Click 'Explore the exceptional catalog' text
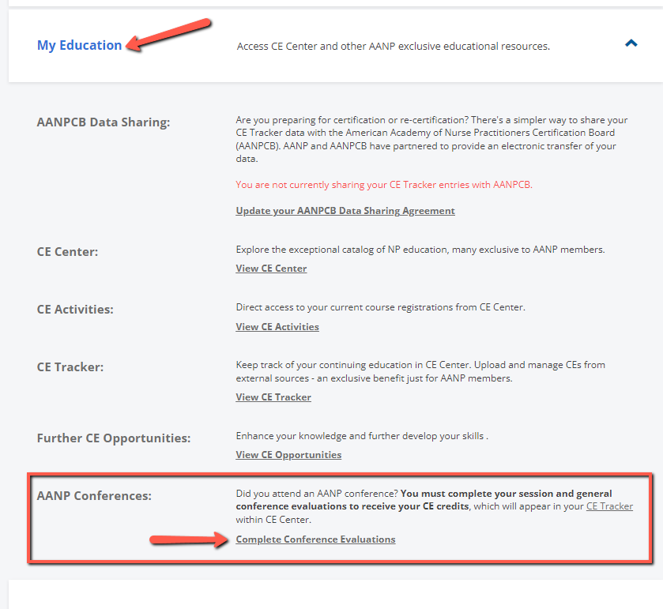The width and height of the screenshot is (663, 609). point(420,250)
